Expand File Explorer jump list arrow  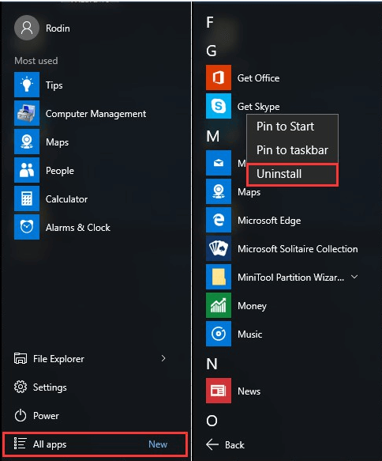coord(163,358)
